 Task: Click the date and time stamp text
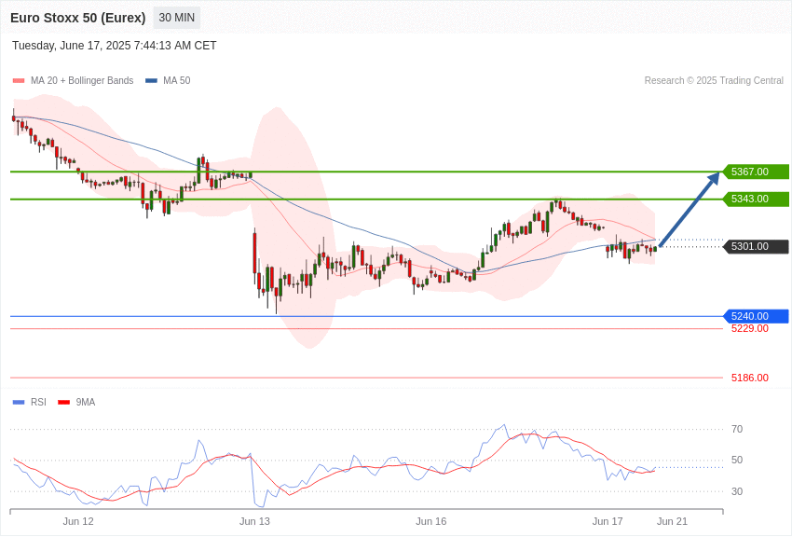(x=115, y=46)
